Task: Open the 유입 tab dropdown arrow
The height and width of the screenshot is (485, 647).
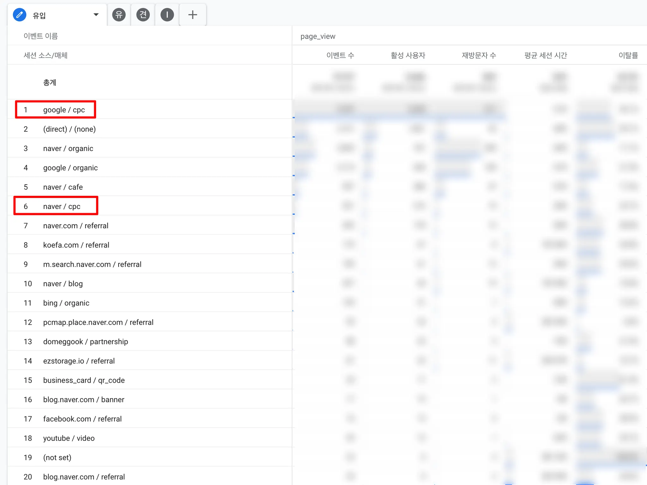Action: pyautogui.click(x=96, y=15)
